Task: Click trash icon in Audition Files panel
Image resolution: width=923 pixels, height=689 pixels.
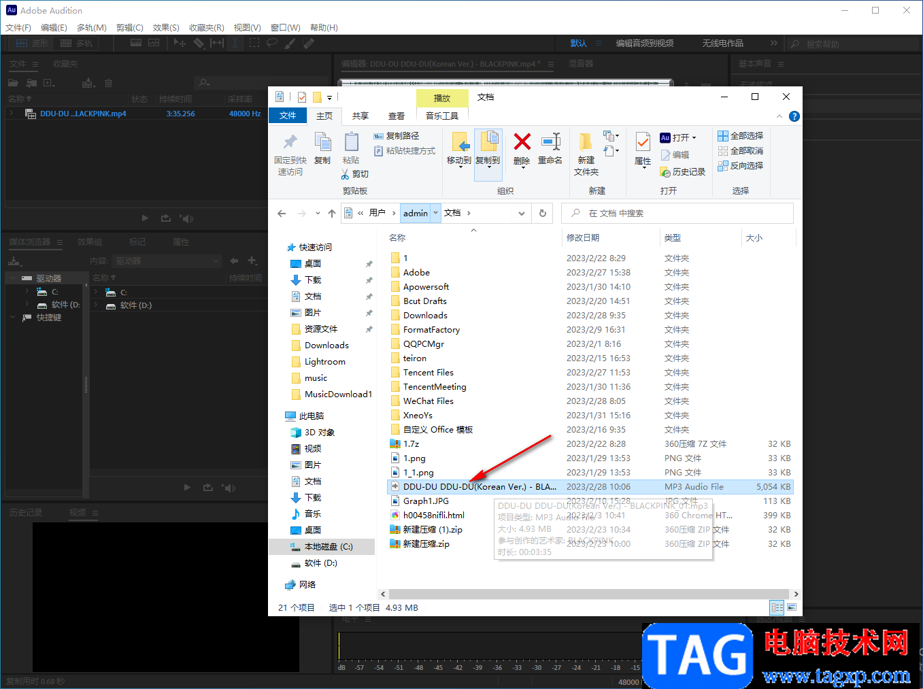Action: pos(108,83)
